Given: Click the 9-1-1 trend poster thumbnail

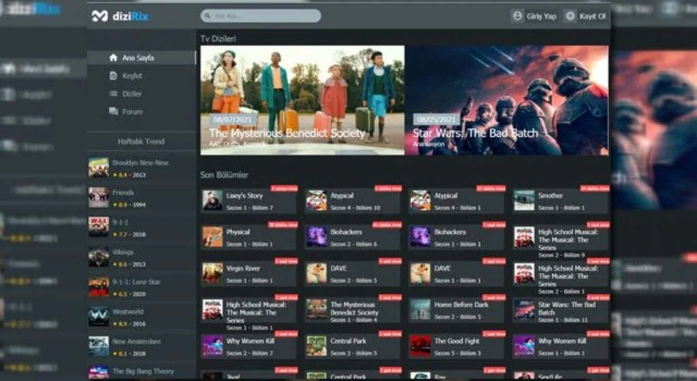Looking at the screenshot, I should (x=98, y=227).
